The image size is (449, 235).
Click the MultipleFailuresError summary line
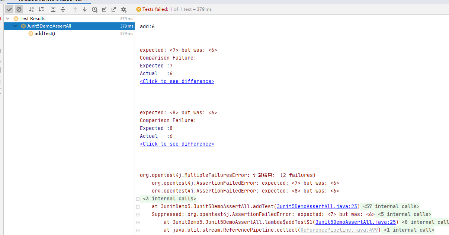[x=228, y=175]
